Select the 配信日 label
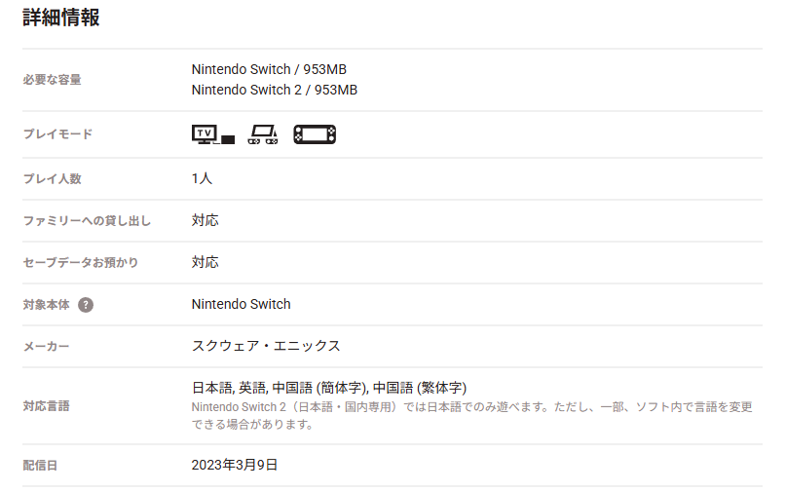Image resolution: width=786 pixels, height=491 pixels. [x=40, y=466]
